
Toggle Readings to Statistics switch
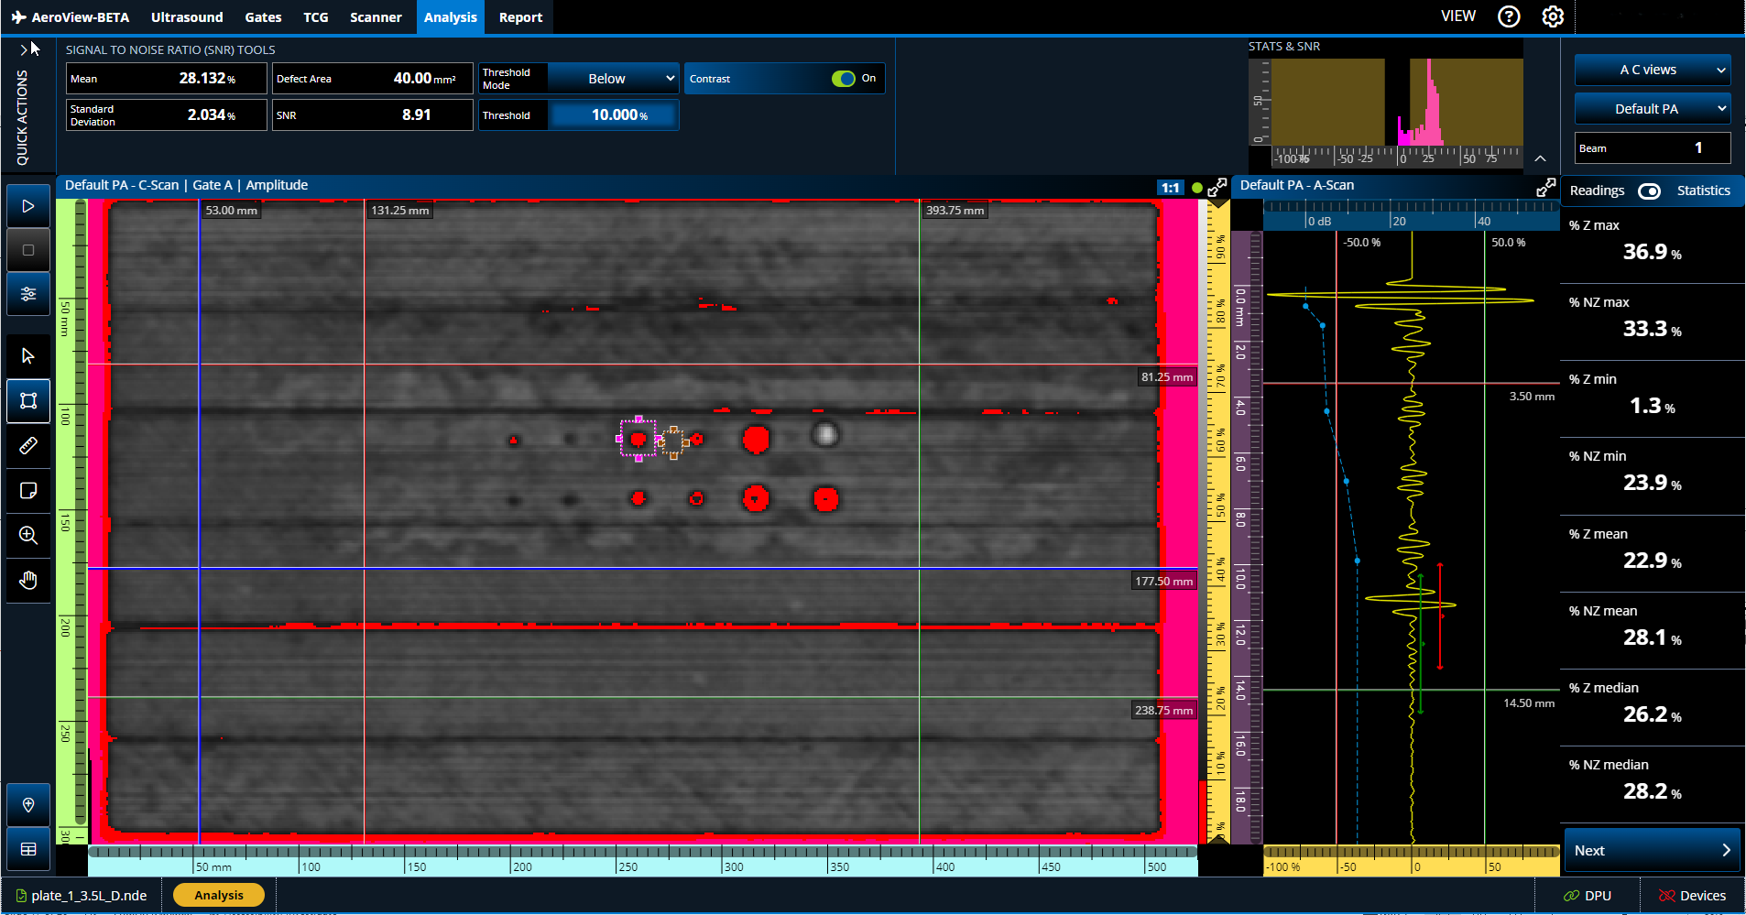click(1649, 191)
